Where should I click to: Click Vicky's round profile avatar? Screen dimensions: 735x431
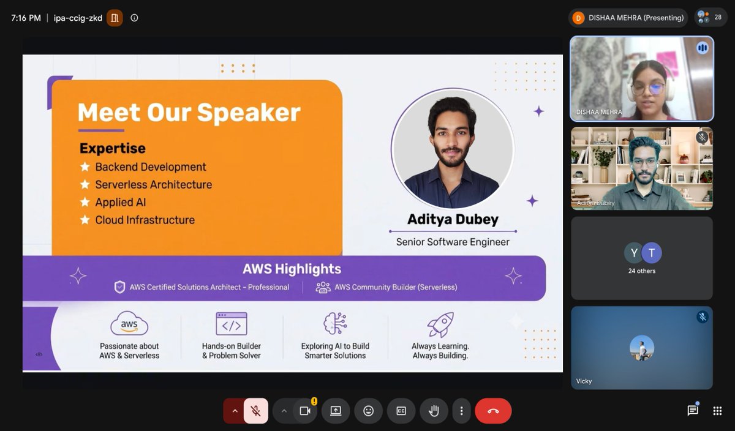[x=642, y=347]
